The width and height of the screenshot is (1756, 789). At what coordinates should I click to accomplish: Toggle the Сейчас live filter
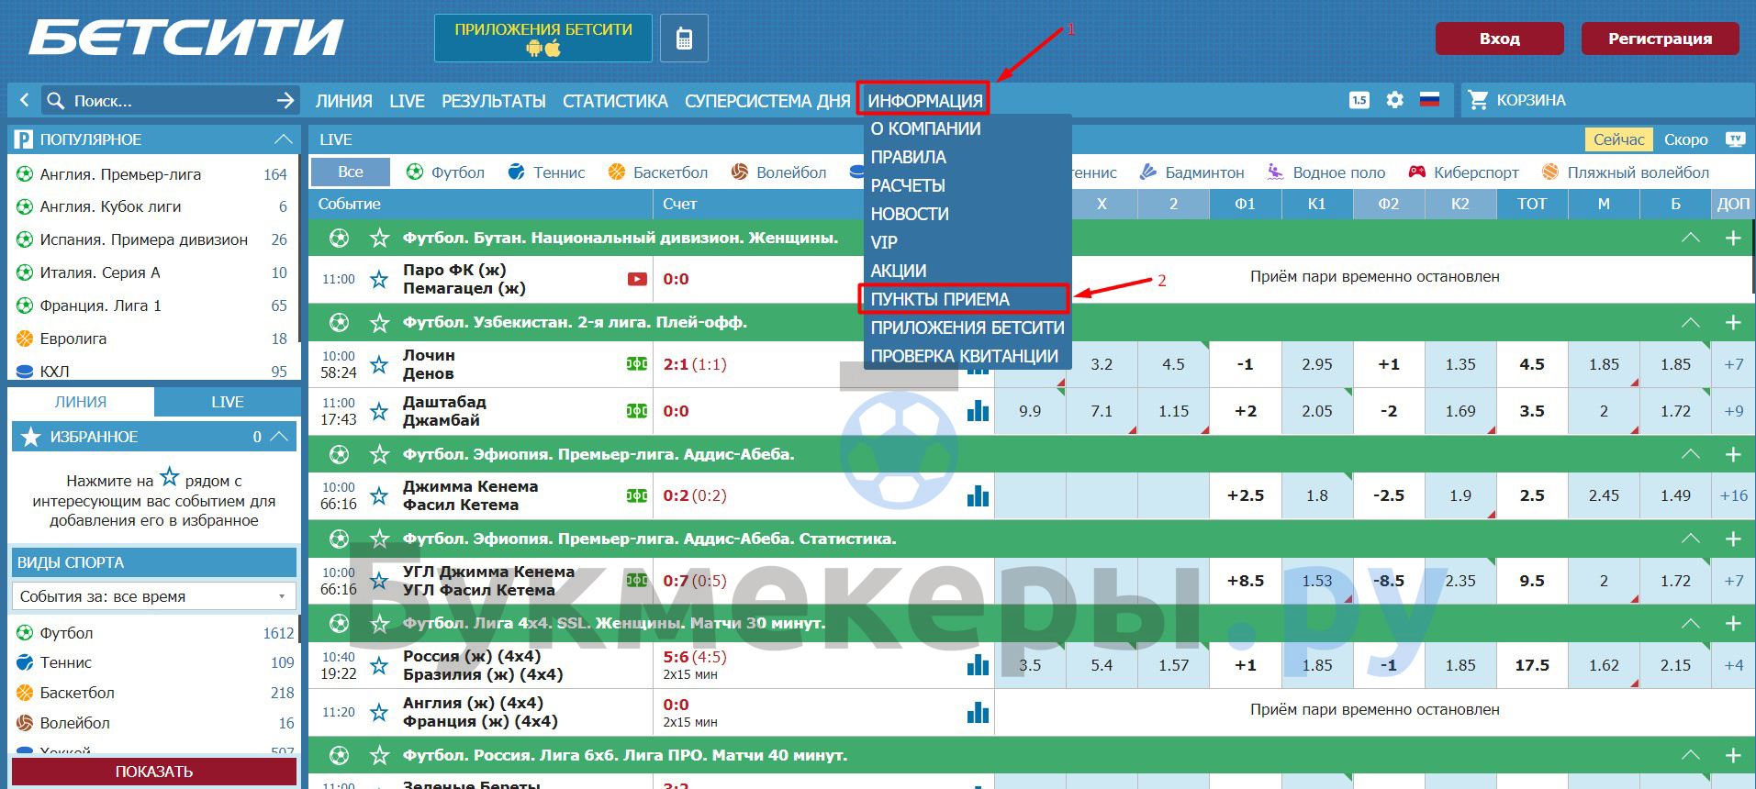pyautogui.click(x=1618, y=139)
